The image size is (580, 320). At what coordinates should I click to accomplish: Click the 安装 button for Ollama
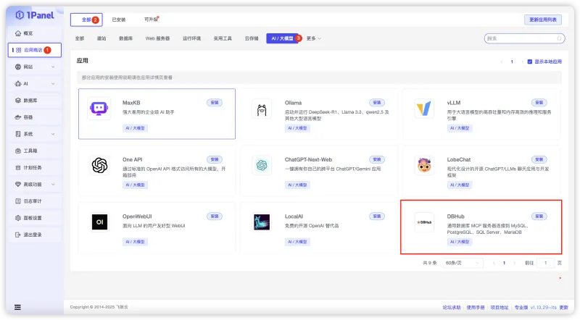click(377, 102)
